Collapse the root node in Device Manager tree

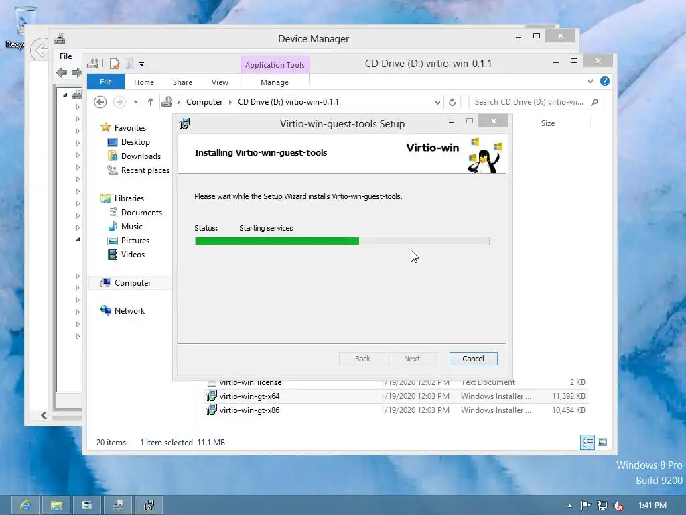pos(65,95)
